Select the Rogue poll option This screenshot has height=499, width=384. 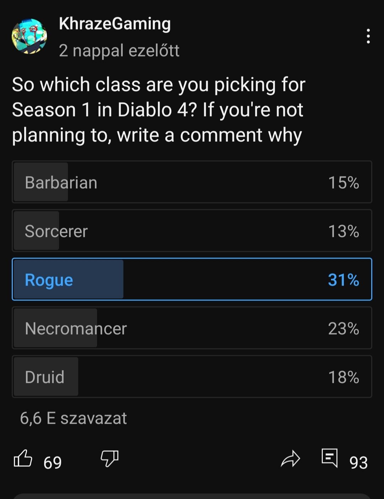pos(192,280)
